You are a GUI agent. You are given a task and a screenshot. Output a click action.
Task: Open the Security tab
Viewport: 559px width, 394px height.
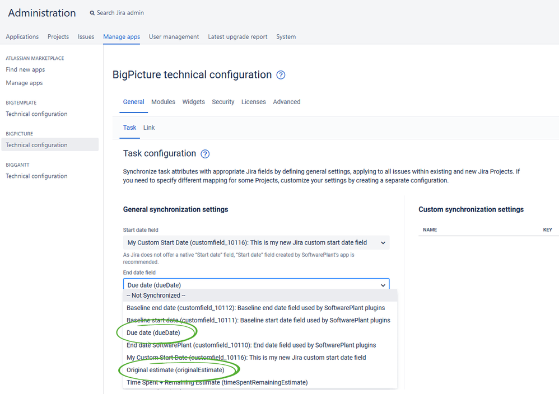click(223, 102)
